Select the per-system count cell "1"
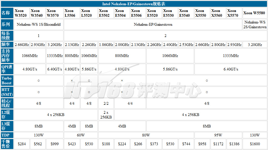The height and width of the screenshot is (150, 268). 39,35
